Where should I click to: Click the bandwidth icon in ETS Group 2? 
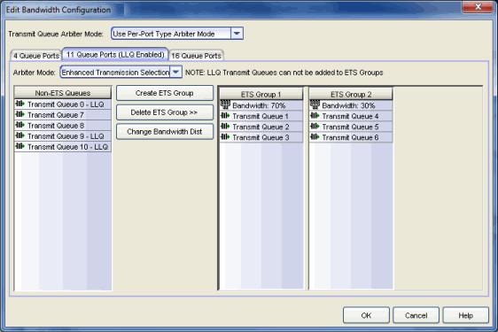[x=315, y=104]
